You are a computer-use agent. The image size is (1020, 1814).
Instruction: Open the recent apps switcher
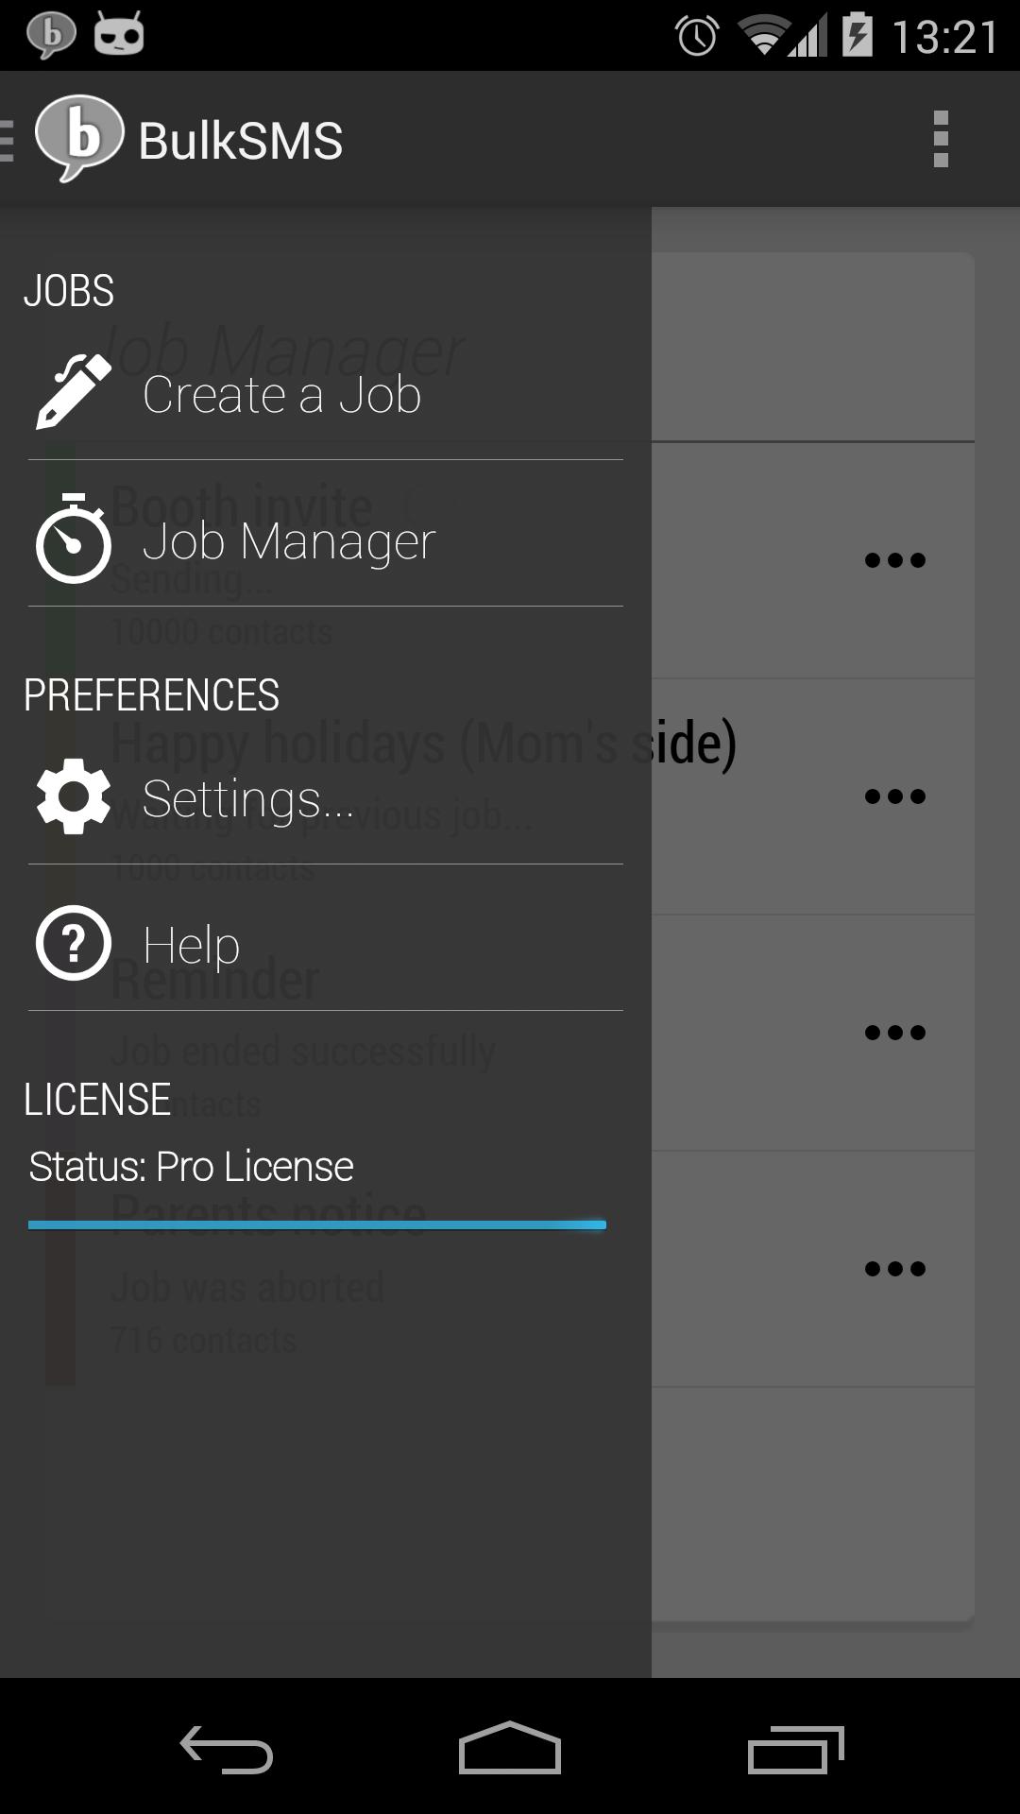coord(794,1750)
